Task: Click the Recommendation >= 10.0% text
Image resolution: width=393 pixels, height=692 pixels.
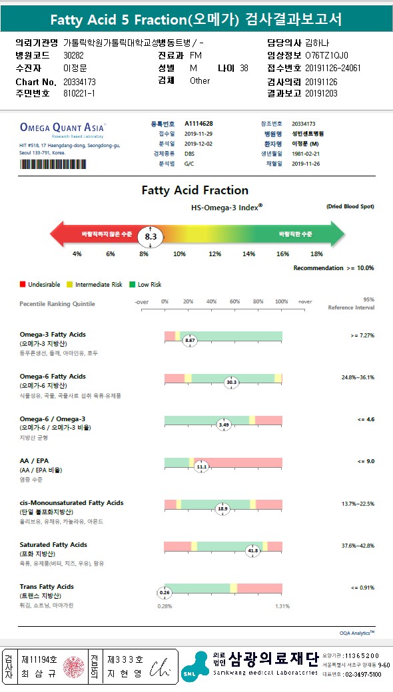Action: pyautogui.click(x=334, y=268)
